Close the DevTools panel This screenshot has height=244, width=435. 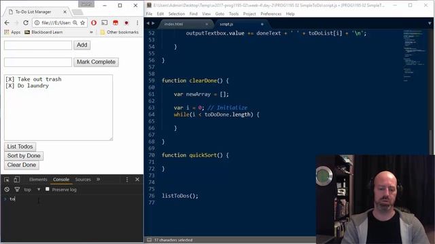[x=137, y=180]
